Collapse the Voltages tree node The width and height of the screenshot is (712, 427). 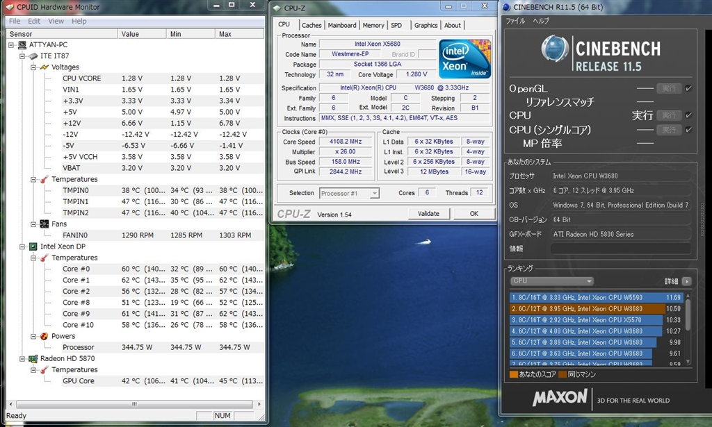point(33,67)
